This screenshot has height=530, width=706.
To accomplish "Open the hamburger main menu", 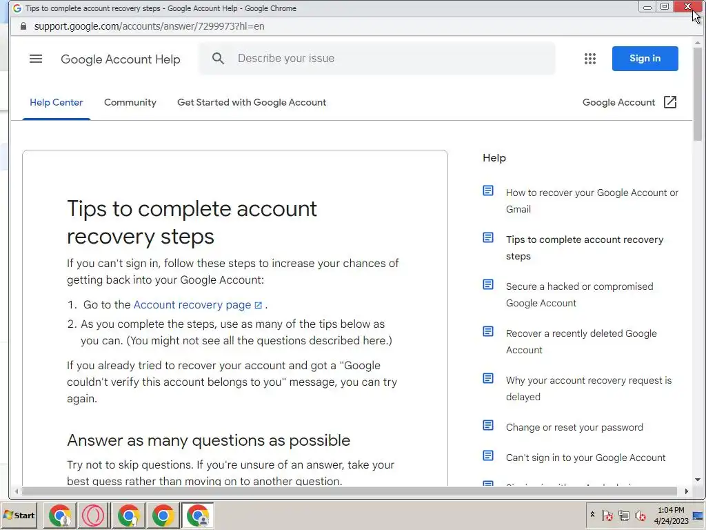I will [36, 59].
